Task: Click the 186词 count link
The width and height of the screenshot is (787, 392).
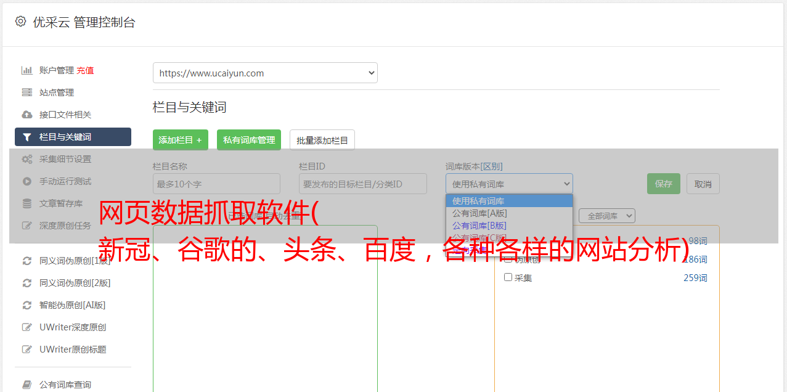Action: pos(695,259)
